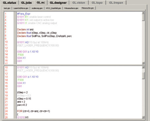Switch to the GL.topo tab
Screen dimensions: 150x121
click(x=97, y=3)
